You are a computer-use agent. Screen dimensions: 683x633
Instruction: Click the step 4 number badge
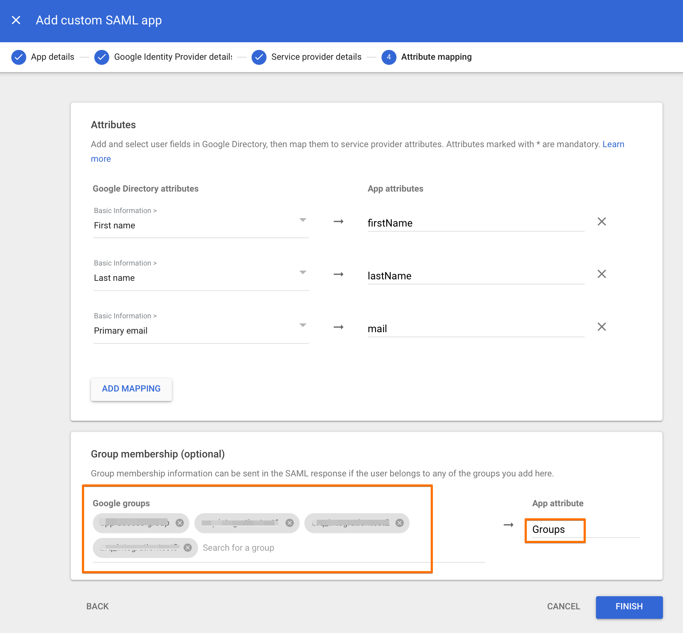389,57
